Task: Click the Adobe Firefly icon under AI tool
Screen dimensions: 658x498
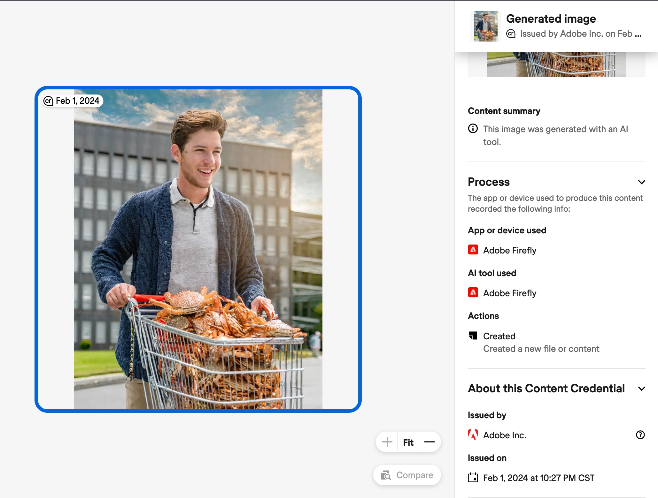Action: [x=473, y=293]
